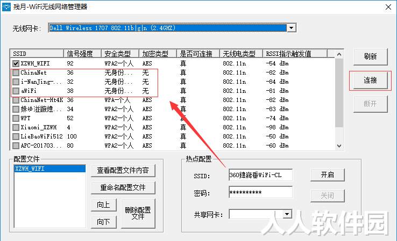The image size is (397, 241).
Task: Close the WiFi manager window
Action: (388, 7)
